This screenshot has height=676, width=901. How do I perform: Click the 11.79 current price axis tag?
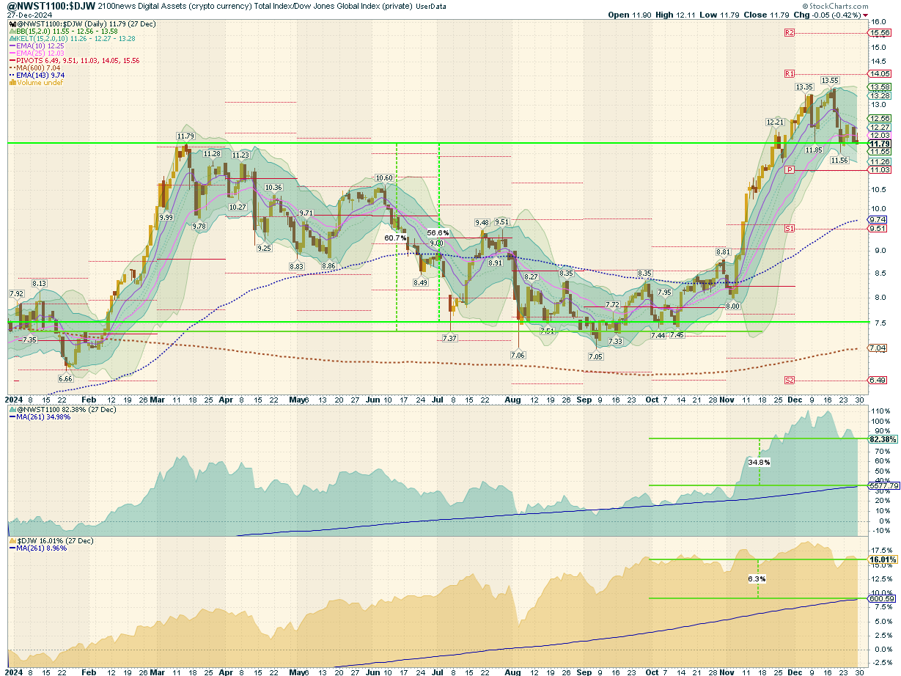pos(879,144)
